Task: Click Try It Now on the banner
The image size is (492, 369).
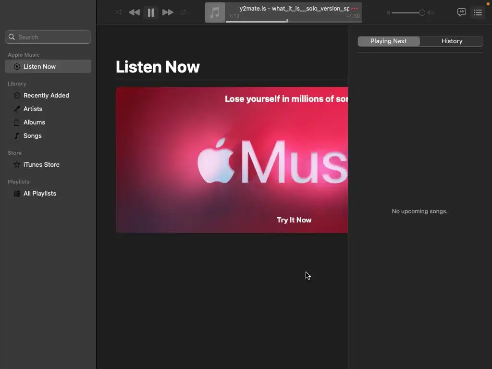Action: (294, 220)
